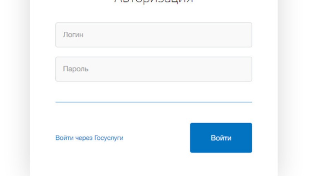Viewport: 317px width, 176px height.
Task: Open the Войти через Госуслуги link
Action: (x=89, y=138)
